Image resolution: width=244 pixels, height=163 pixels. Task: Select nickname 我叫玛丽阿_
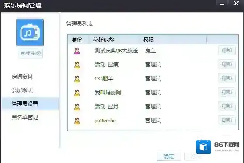click(109, 93)
